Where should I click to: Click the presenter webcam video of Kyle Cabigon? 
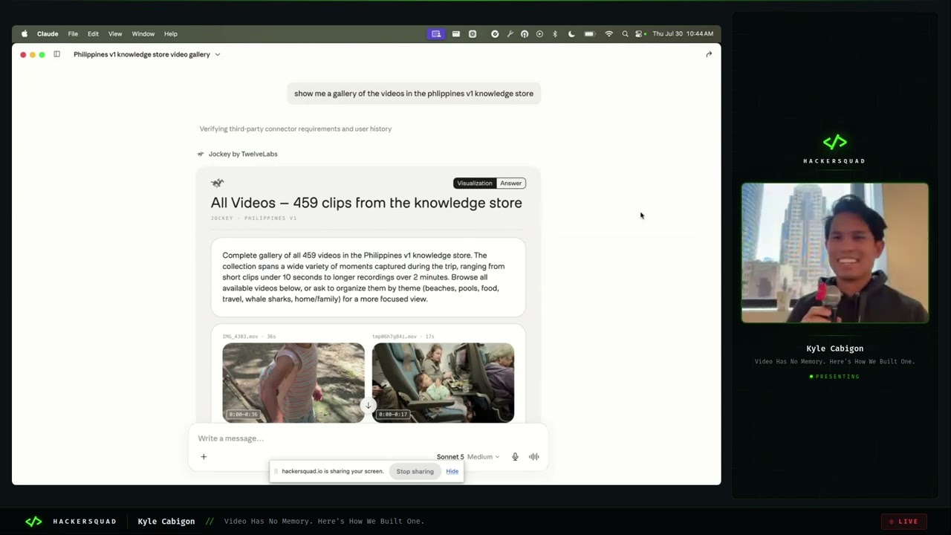click(835, 253)
